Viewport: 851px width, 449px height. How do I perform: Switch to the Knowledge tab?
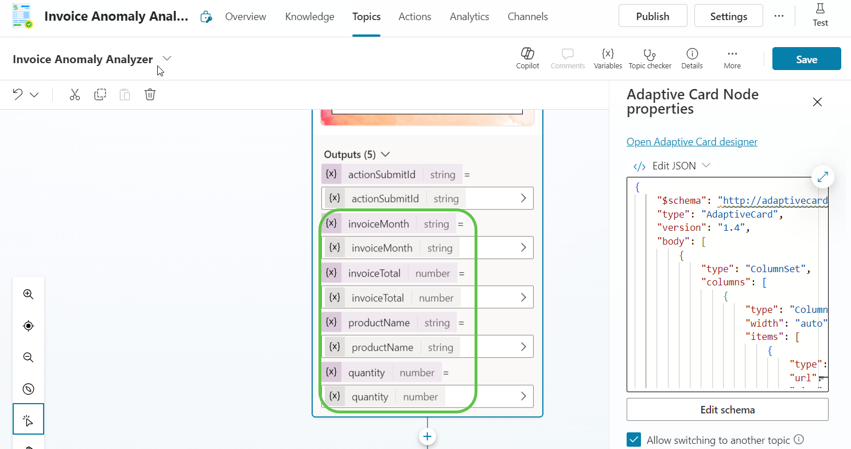[x=309, y=17]
